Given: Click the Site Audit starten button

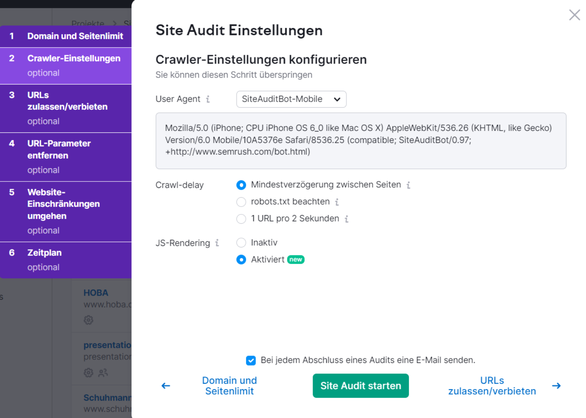Looking at the screenshot, I should coord(361,386).
